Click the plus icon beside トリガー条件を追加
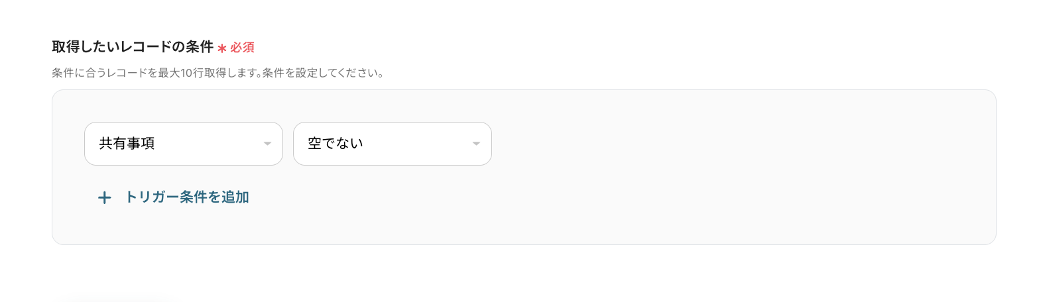Screen dimensions: 1041x302 (104, 197)
